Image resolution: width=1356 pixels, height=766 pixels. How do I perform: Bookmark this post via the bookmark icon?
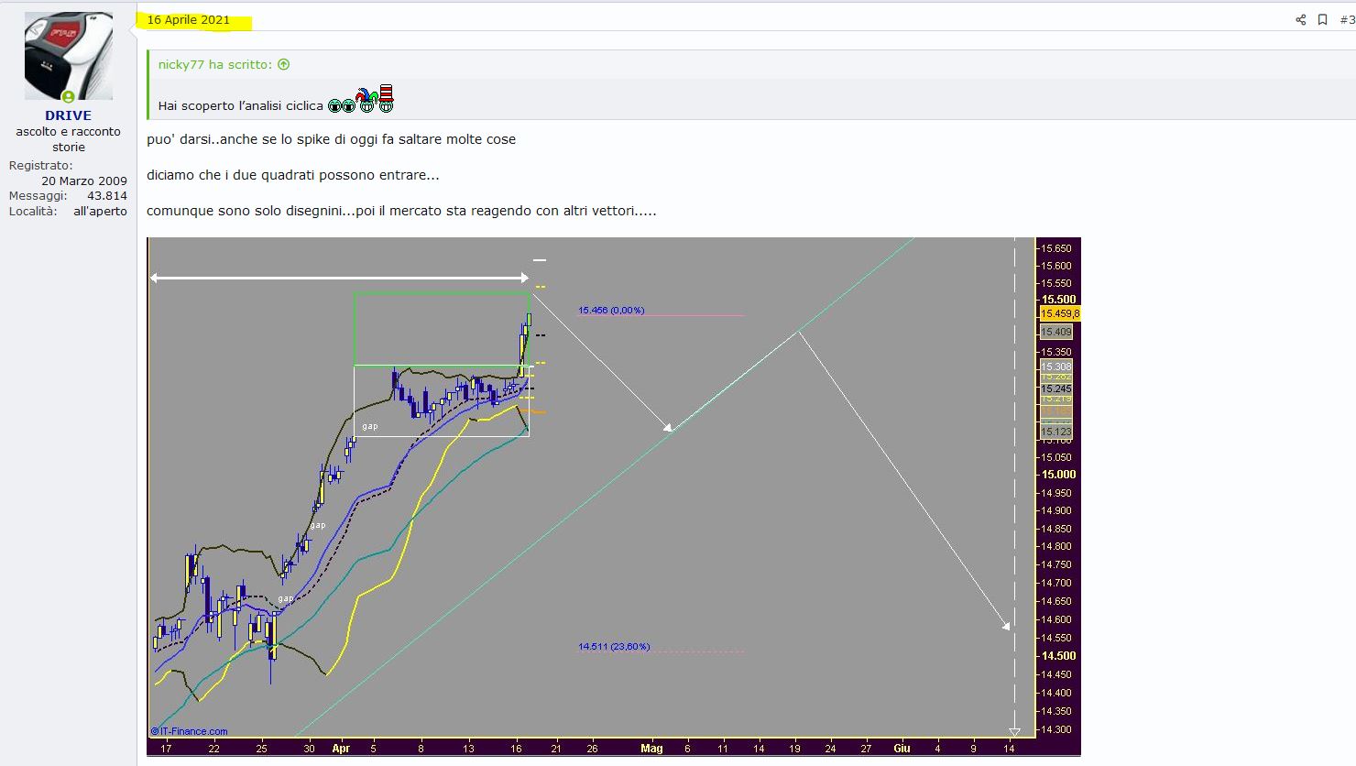coord(1322,19)
